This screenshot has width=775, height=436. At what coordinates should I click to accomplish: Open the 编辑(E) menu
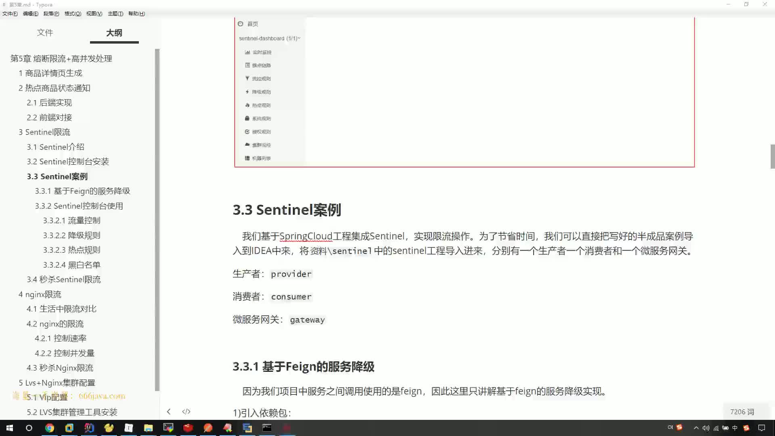[31, 14]
